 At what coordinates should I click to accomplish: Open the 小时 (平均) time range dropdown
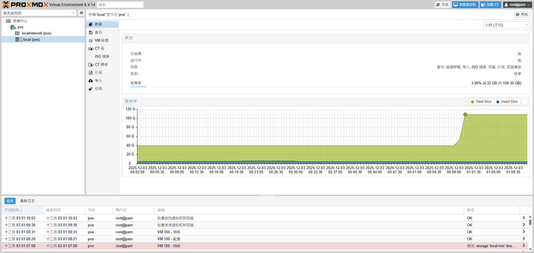[x=506, y=25]
